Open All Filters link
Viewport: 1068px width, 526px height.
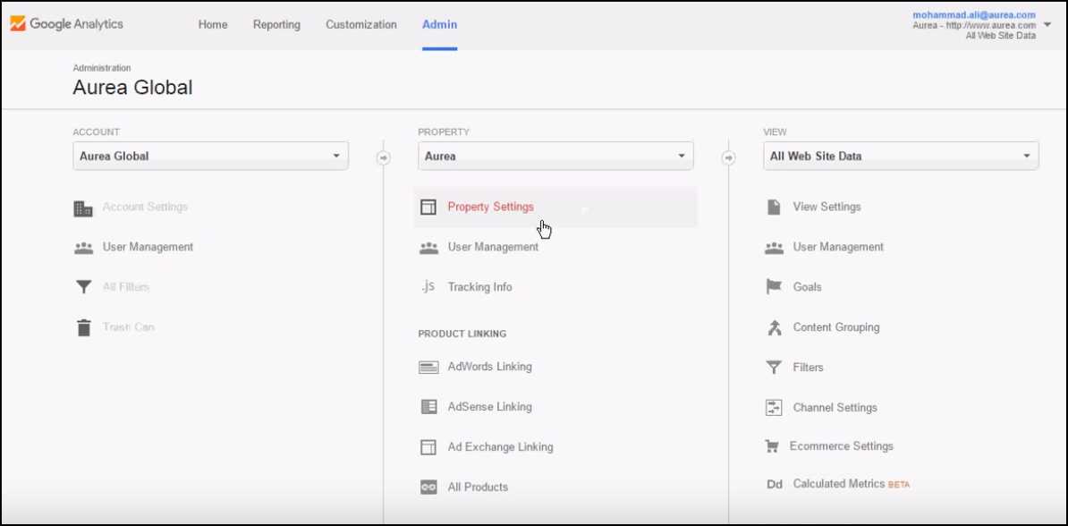[x=126, y=287]
